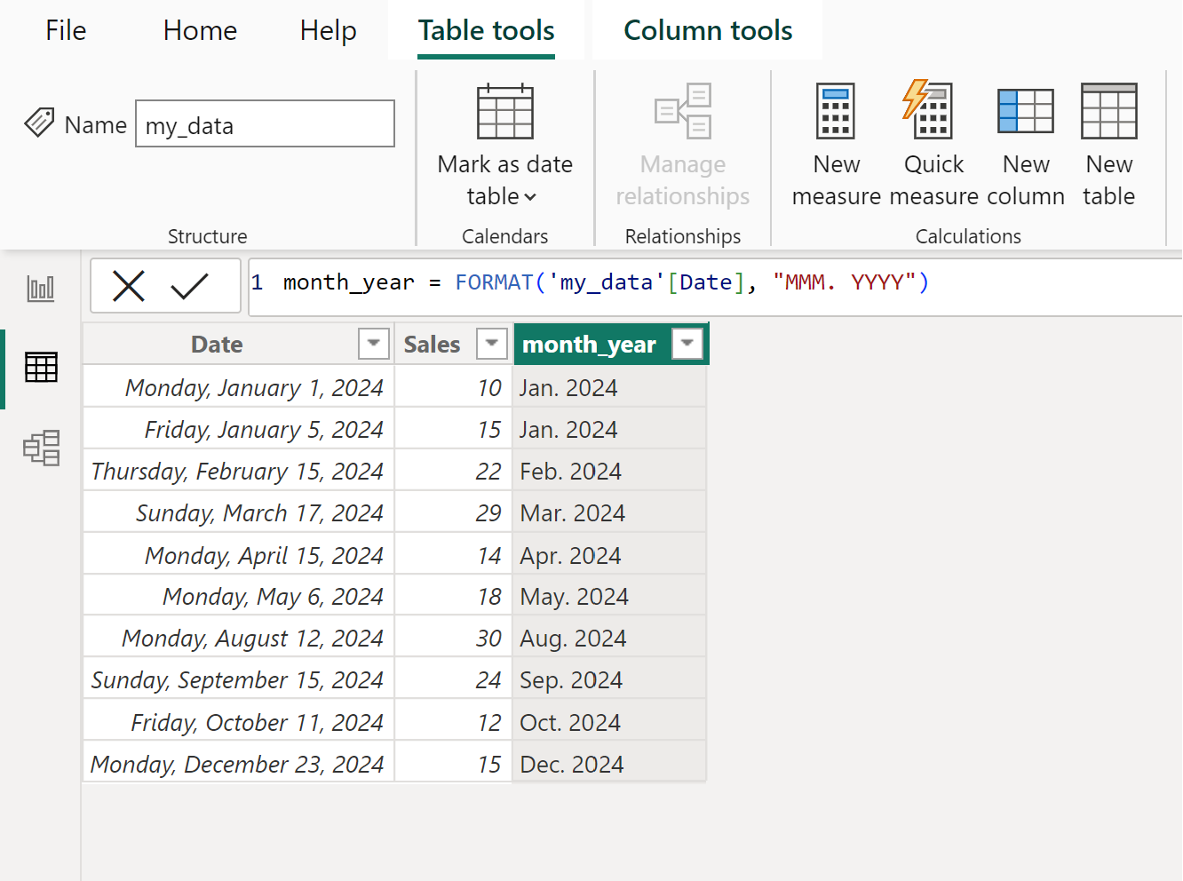The width and height of the screenshot is (1183, 881).
Task: Open the Date column filter dropdown
Action: click(x=374, y=344)
